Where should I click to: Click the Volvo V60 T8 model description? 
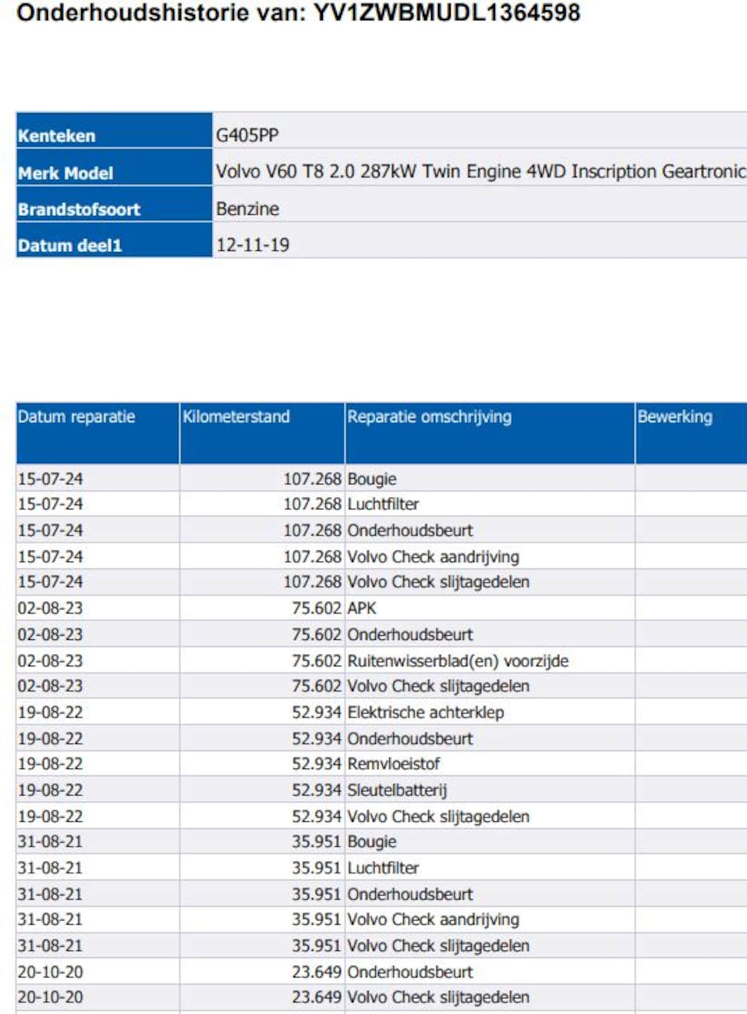coord(481,172)
